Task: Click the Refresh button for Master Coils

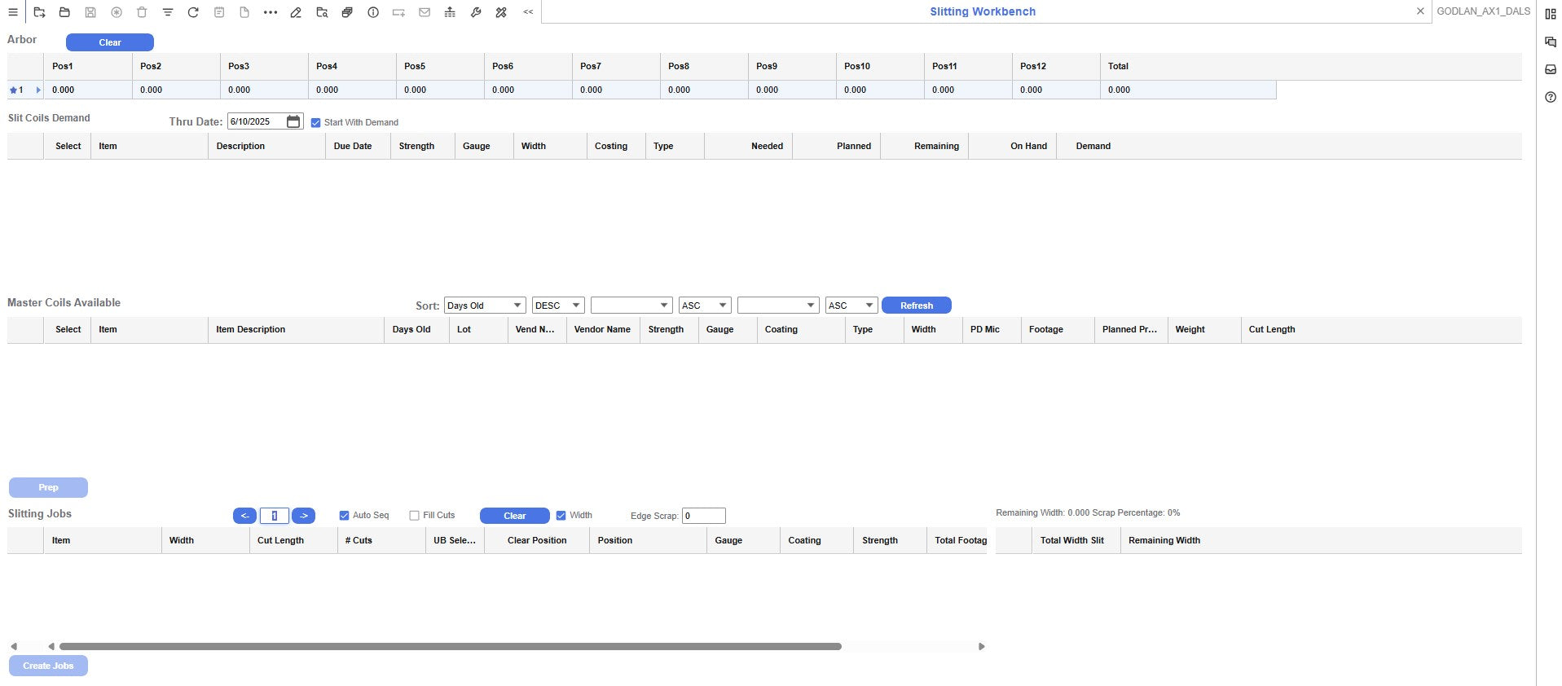Action: [x=916, y=306]
